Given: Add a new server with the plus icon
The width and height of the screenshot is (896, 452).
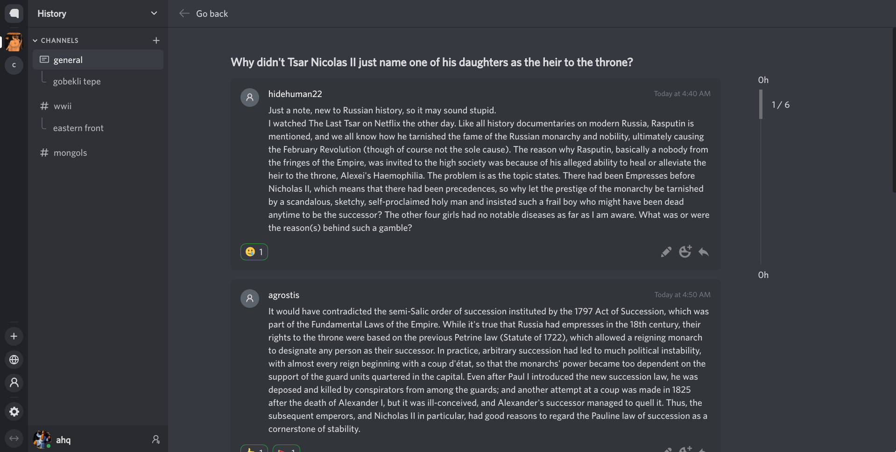Looking at the screenshot, I should (x=14, y=336).
